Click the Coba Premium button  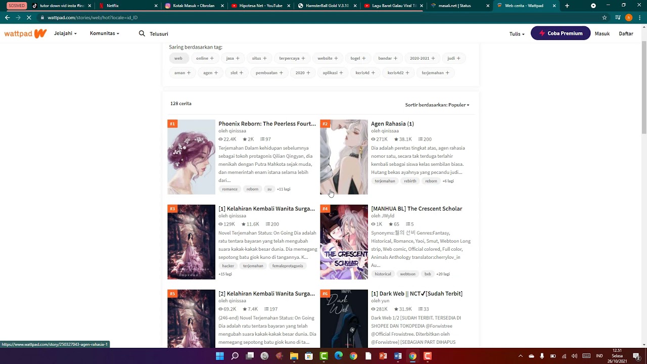pyautogui.click(x=561, y=33)
